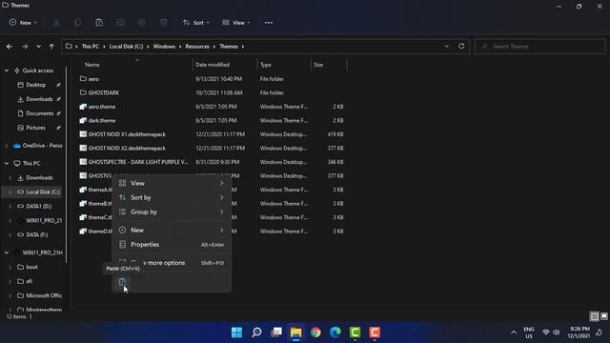Sort by the Type column header
The width and height of the screenshot is (610, 343).
click(266, 65)
